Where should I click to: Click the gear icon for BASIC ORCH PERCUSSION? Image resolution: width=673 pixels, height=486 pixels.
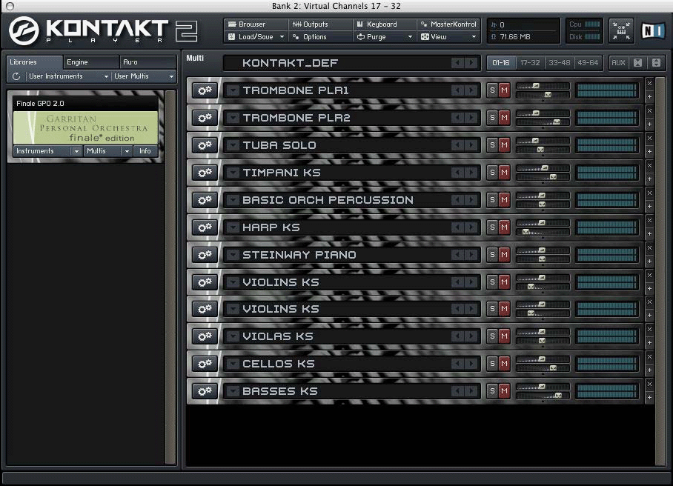pyautogui.click(x=205, y=200)
